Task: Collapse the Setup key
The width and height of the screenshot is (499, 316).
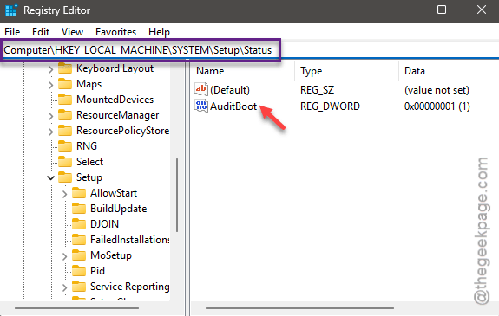Action: (50, 177)
